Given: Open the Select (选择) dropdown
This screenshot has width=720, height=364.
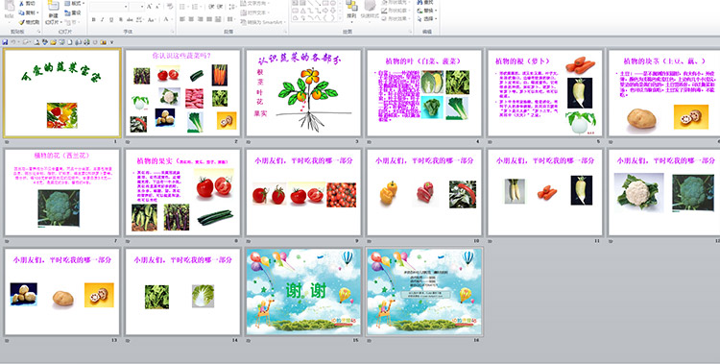Looking at the screenshot, I should tap(427, 19).
